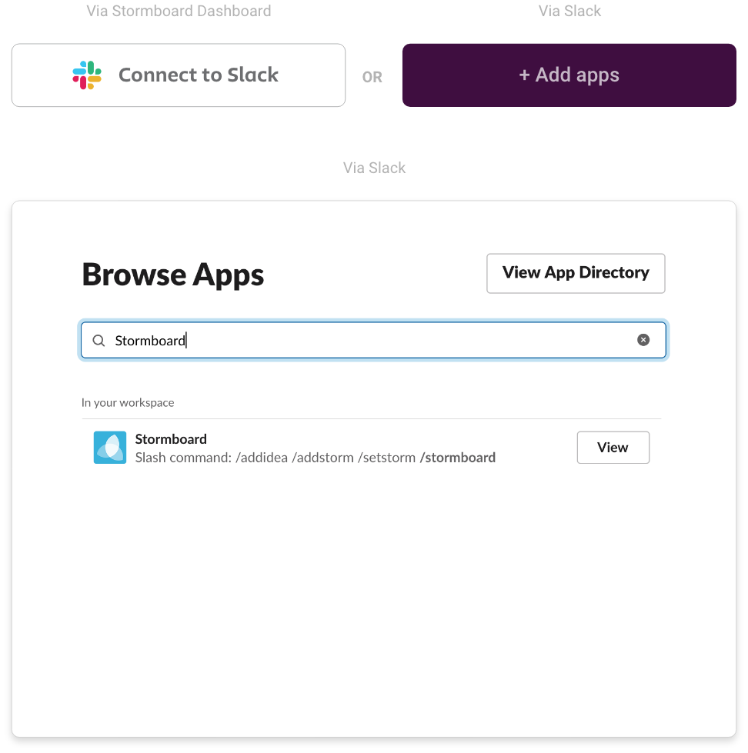The height and width of the screenshot is (753, 748).
Task: Click the bold /stormboard command text
Action: pos(458,458)
